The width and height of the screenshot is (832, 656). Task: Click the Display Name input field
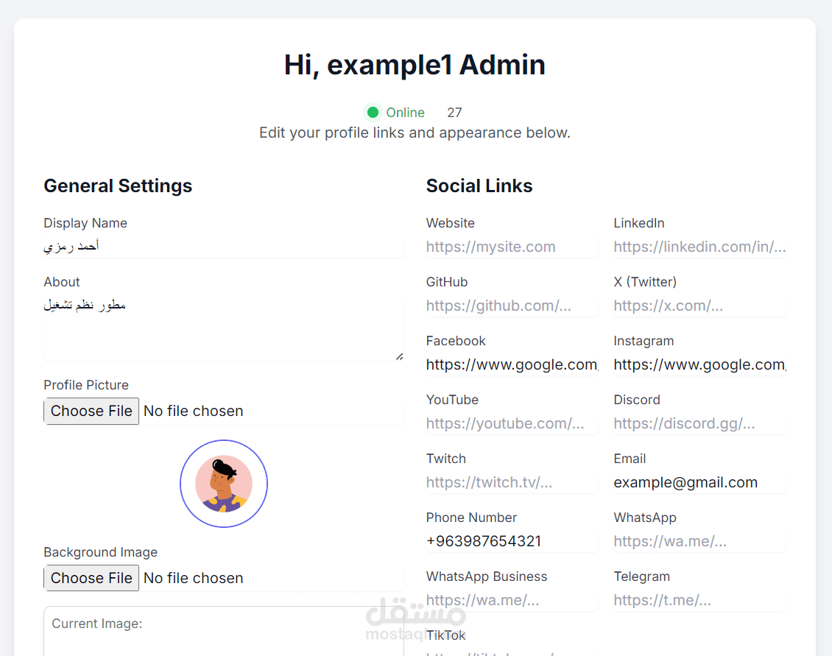coord(223,247)
